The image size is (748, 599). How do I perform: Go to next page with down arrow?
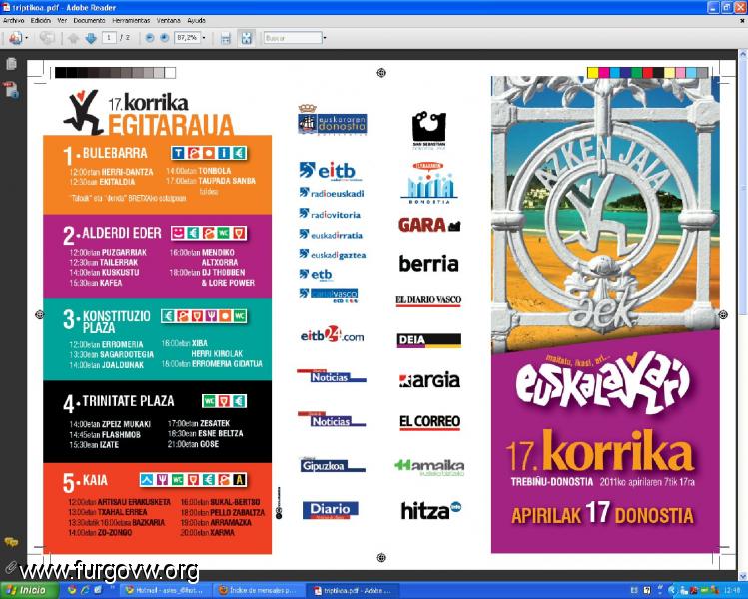[91, 38]
